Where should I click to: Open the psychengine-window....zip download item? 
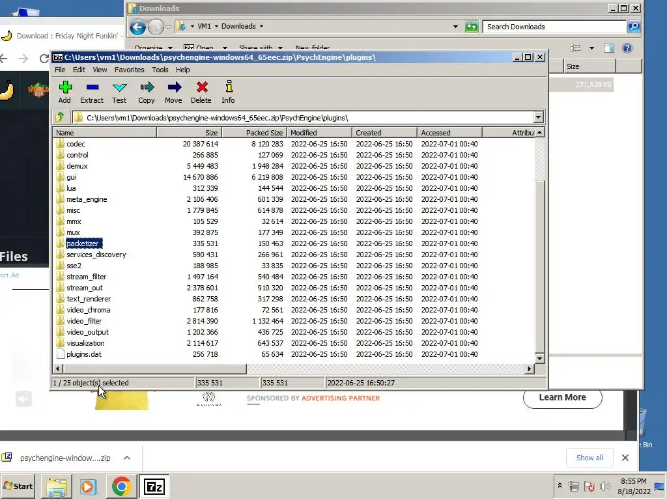point(64,458)
